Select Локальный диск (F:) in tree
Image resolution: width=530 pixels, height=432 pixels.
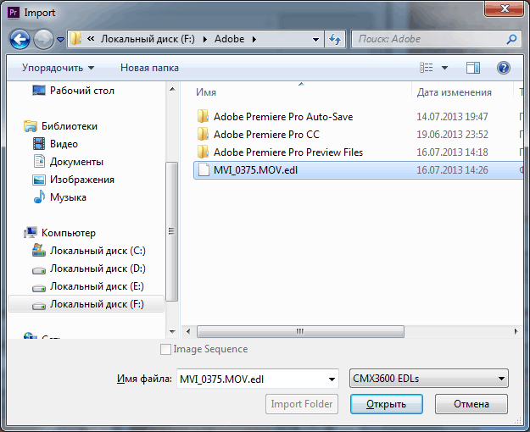[x=86, y=304]
